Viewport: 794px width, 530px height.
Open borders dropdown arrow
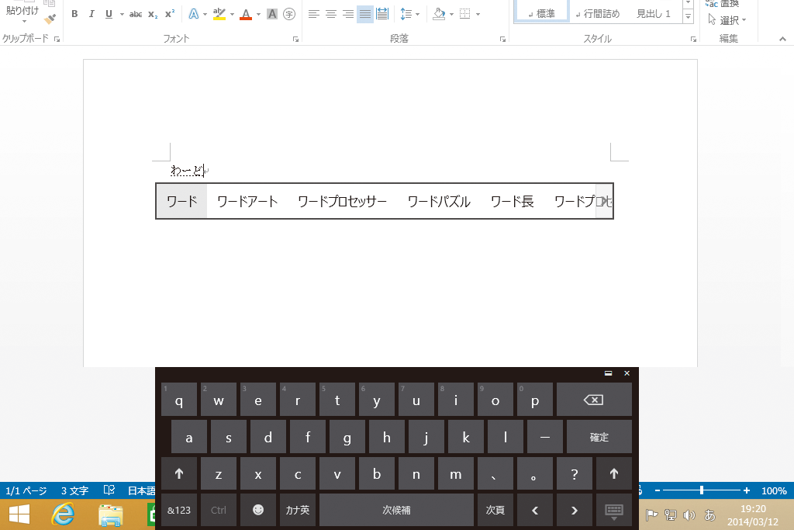click(x=478, y=14)
